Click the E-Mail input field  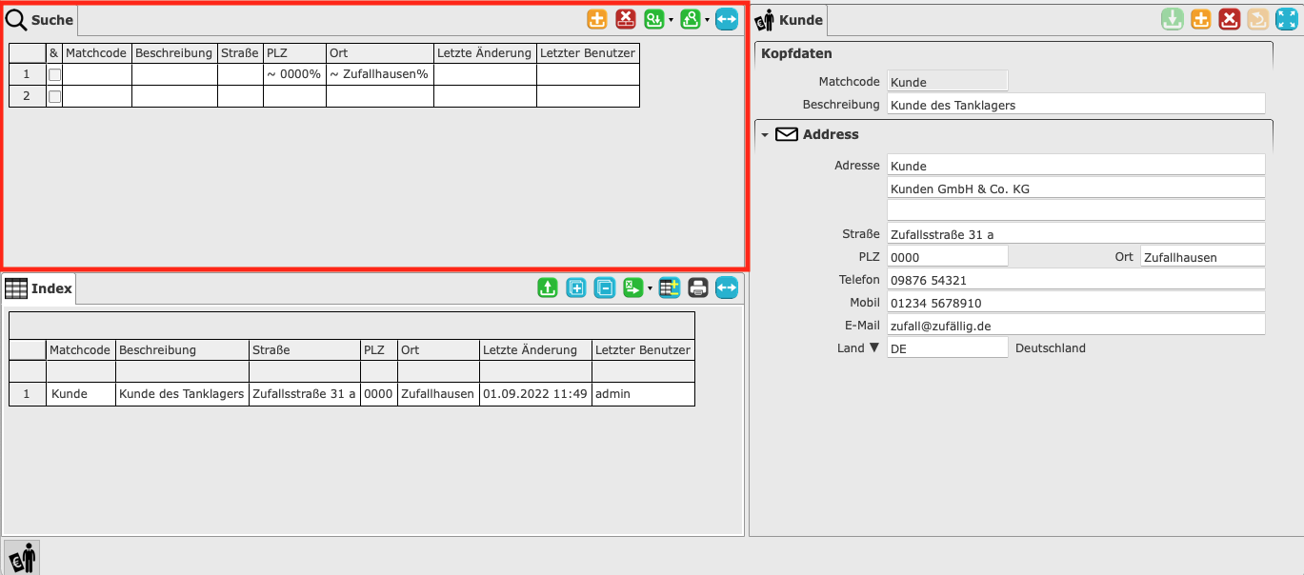point(1074,326)
